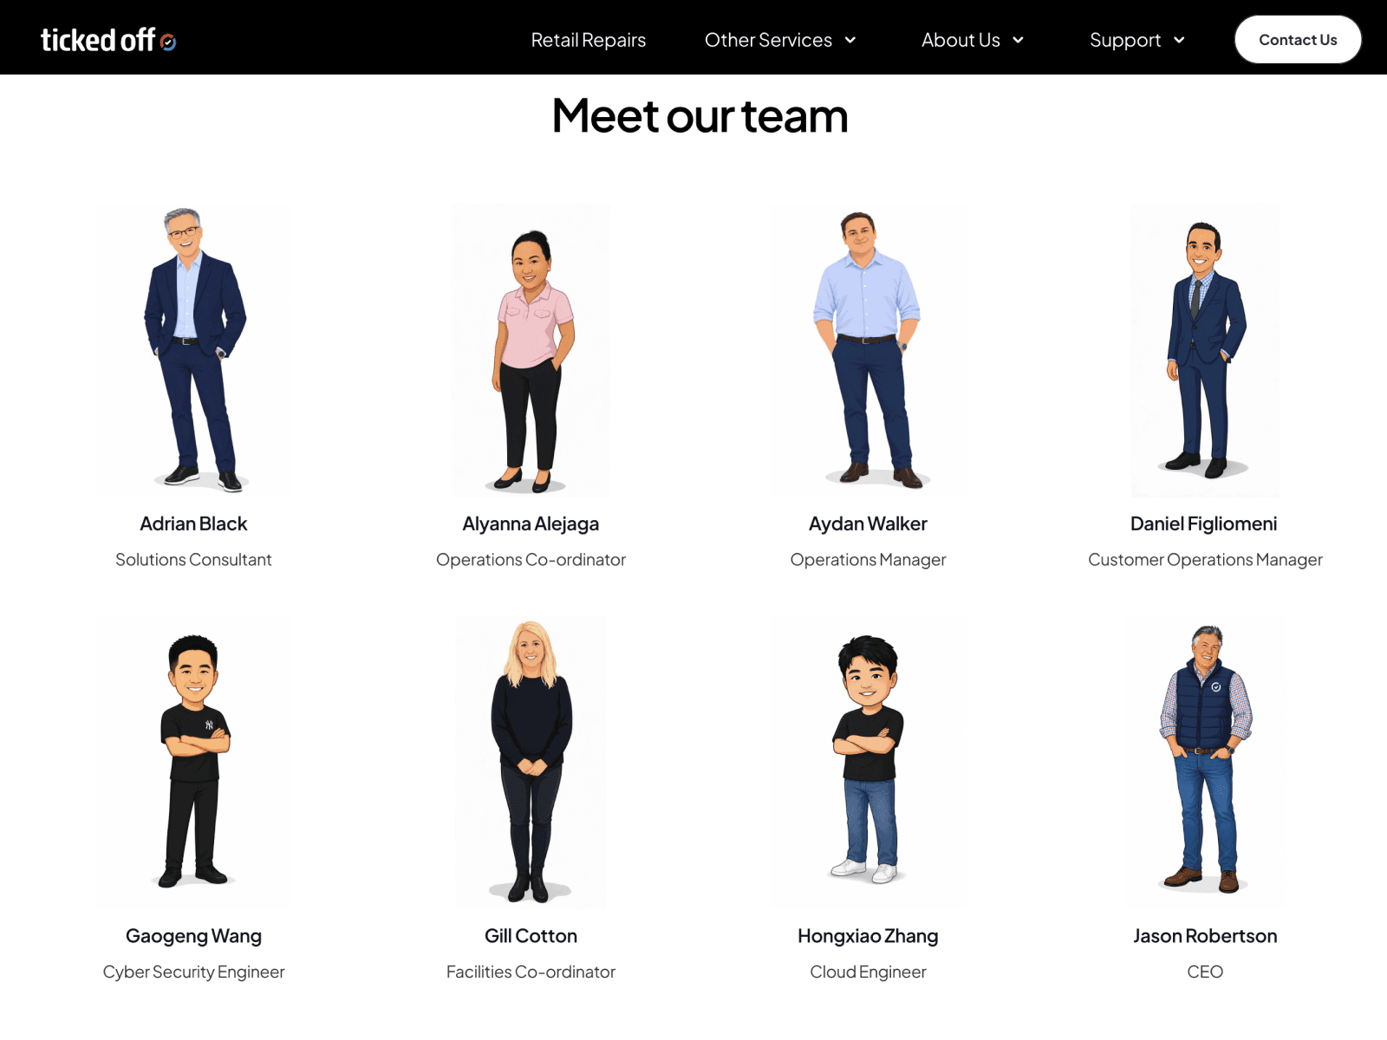Click the Jason Robertson name link
Screen dimensions: 1387x1040
point(1205,936)
